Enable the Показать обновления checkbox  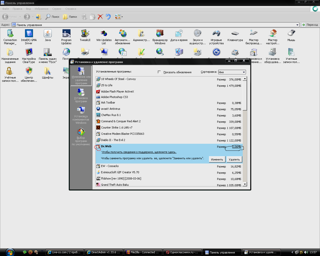[159, 72]
